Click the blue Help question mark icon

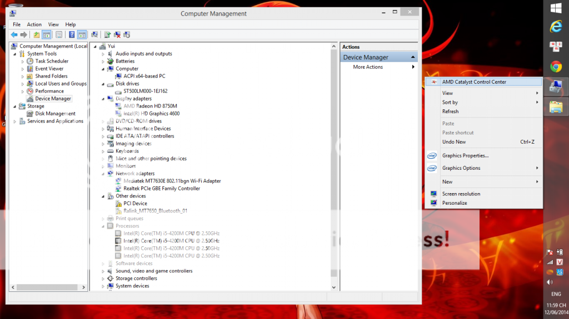(72, 34)
